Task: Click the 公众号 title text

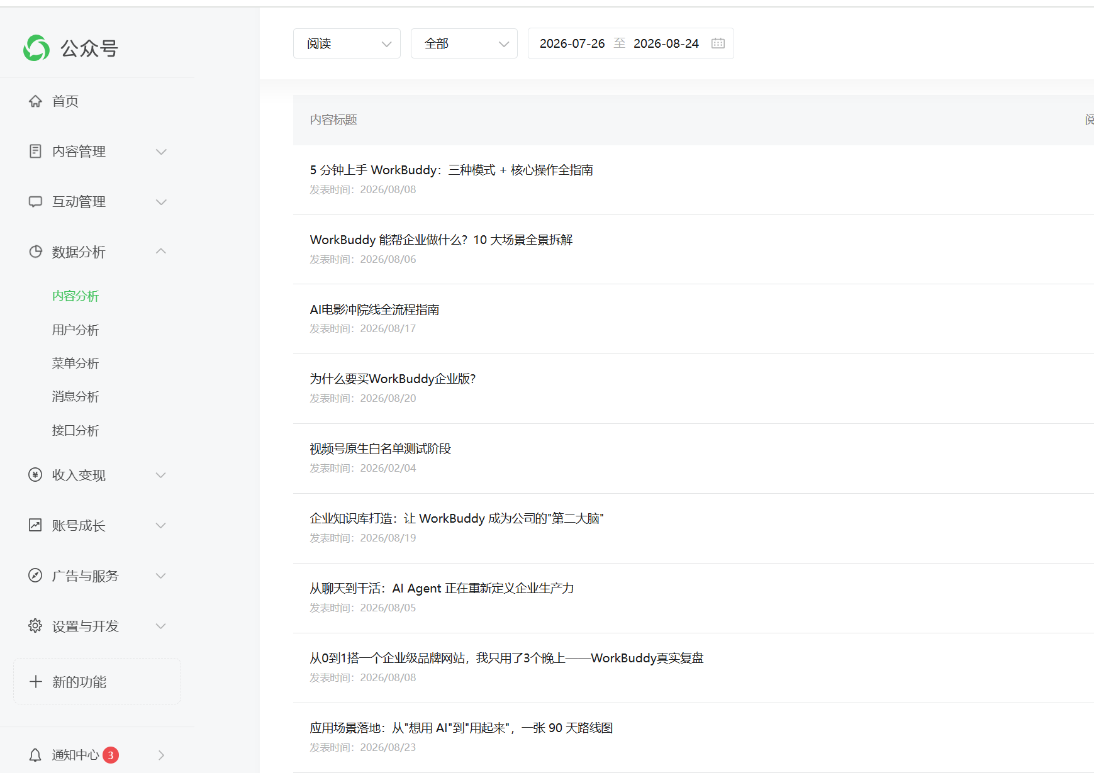Action: 89,48
